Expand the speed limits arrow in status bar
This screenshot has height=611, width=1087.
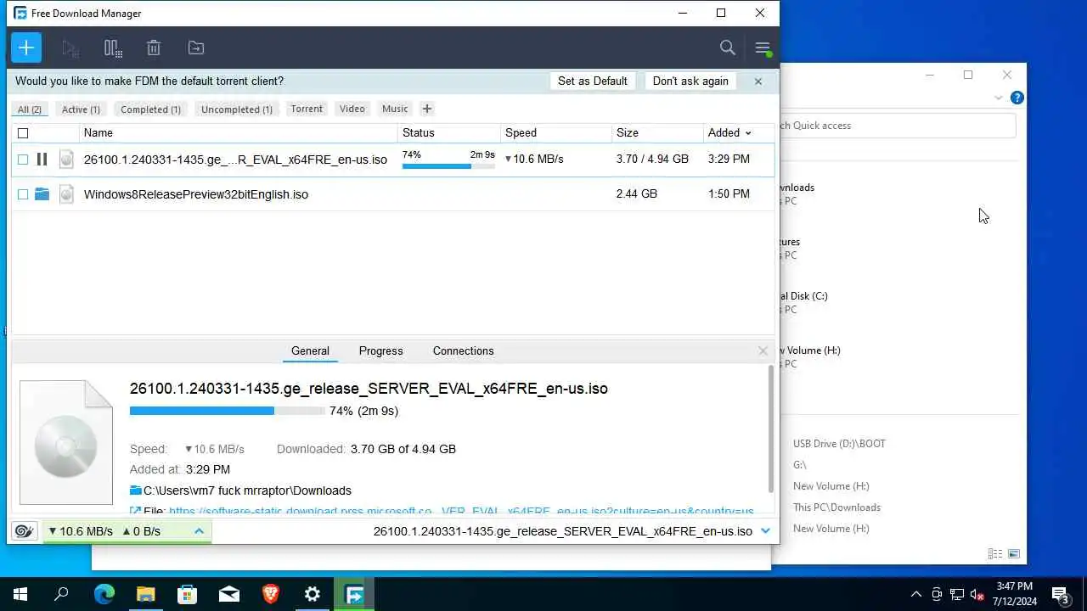[x=199, y=531]
